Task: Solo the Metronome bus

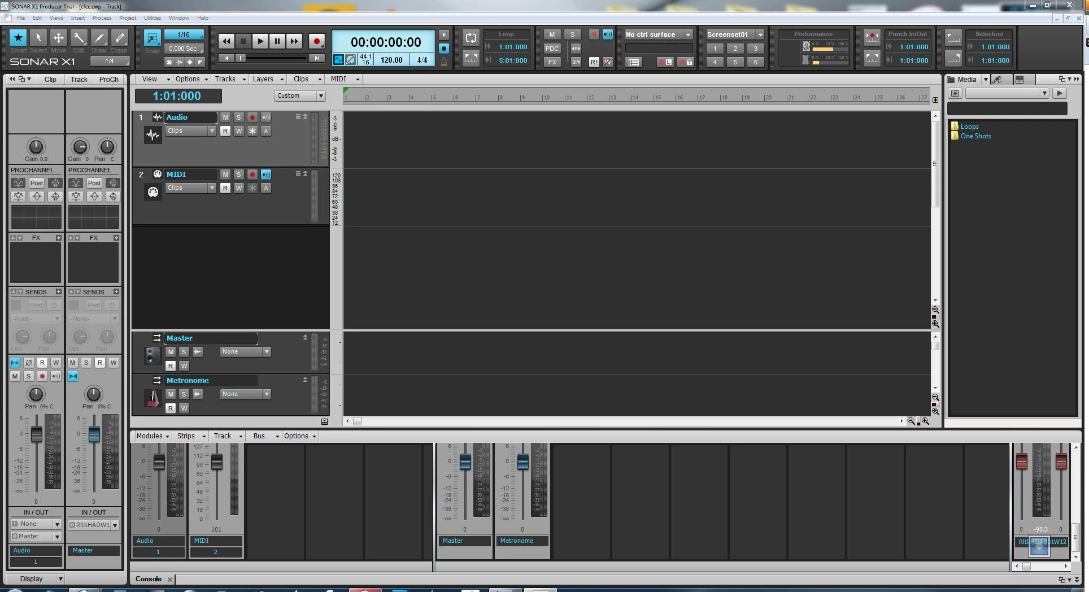Action: [x=184, y=394]
